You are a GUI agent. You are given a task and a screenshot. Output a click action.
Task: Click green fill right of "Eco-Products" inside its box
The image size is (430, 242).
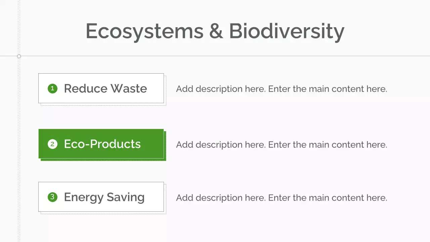coord(153,144)
